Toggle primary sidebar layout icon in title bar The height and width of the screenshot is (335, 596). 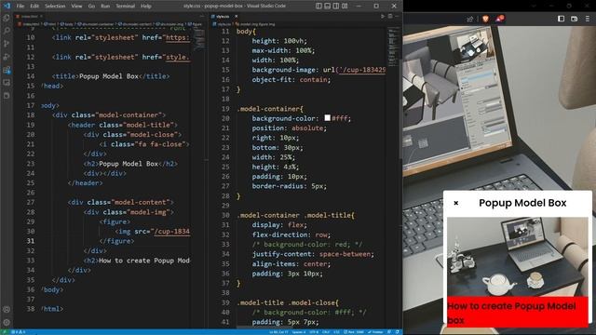click(x=318, y=7)
